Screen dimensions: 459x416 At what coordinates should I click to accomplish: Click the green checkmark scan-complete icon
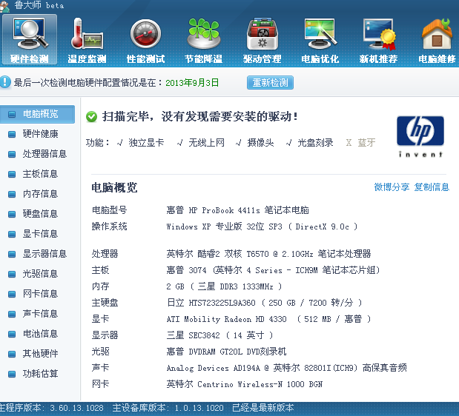91,117
